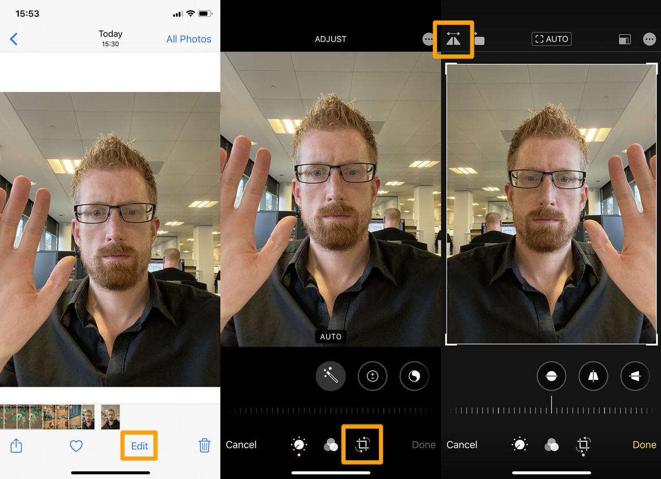Tap the auto-enhance magic wand icon
Screen dimensions: 661x479
coord(330,376)
